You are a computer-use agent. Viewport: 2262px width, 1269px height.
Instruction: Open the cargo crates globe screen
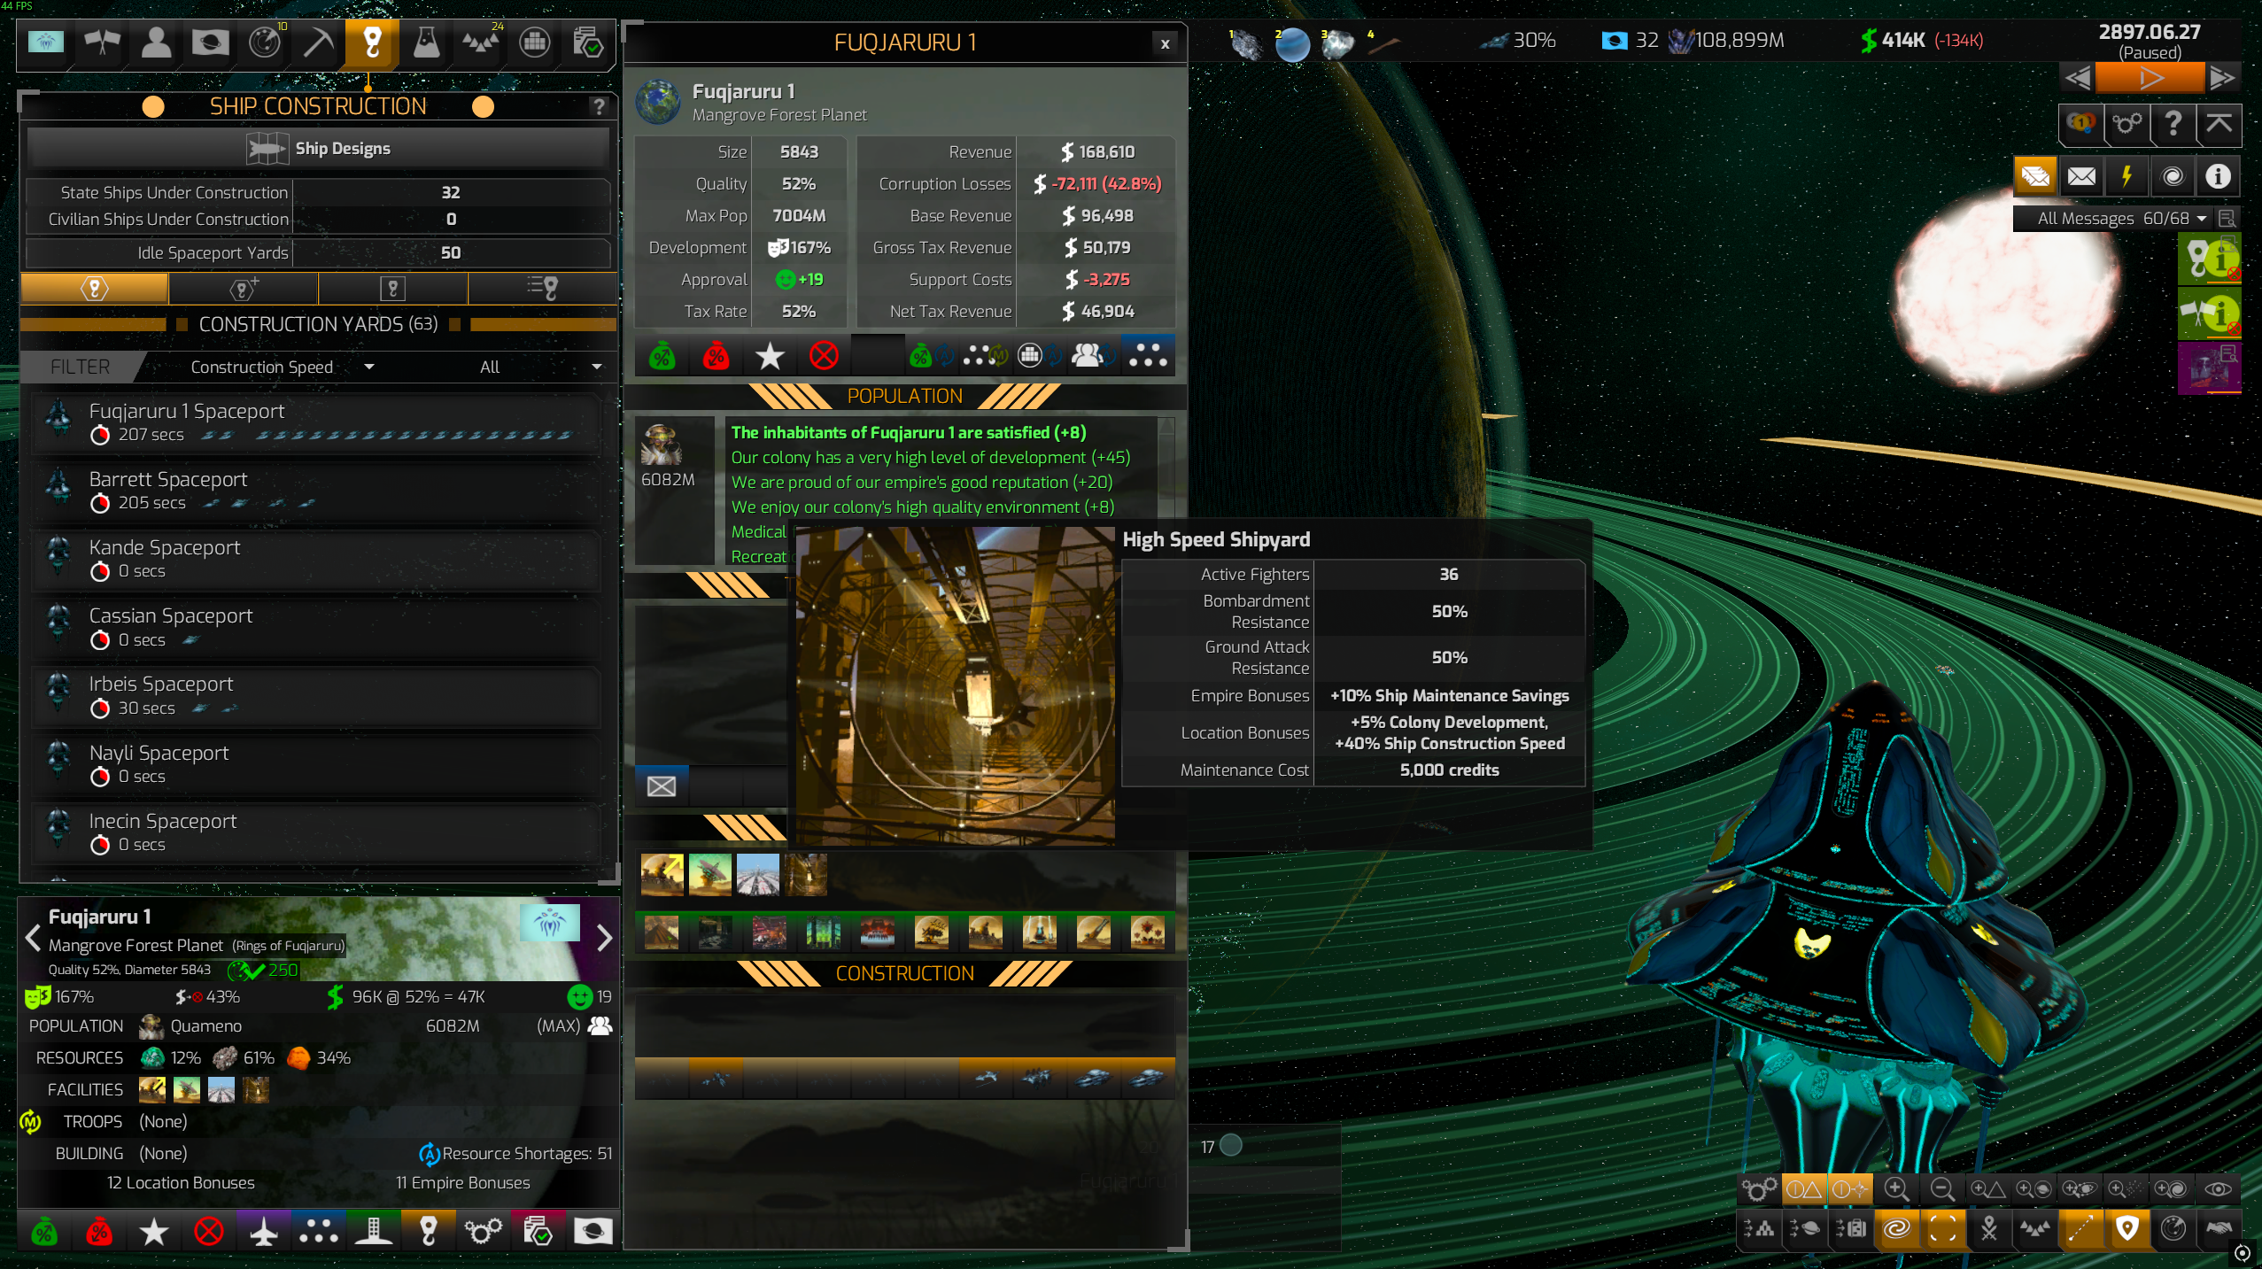pyautogui.click(x=534, y=43)
